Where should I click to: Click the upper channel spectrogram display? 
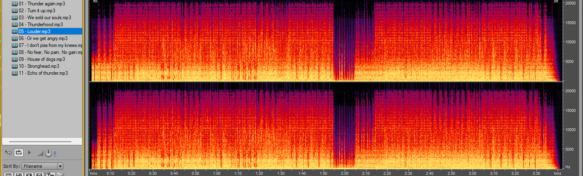325,41
